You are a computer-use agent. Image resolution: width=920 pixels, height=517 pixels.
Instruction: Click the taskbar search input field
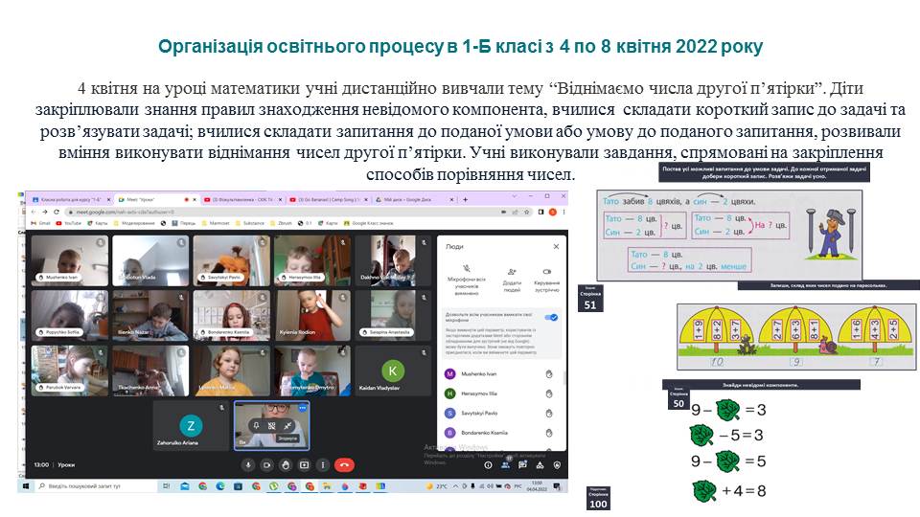coord(84,485)
